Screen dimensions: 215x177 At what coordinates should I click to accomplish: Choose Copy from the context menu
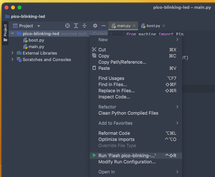point(136,56)
